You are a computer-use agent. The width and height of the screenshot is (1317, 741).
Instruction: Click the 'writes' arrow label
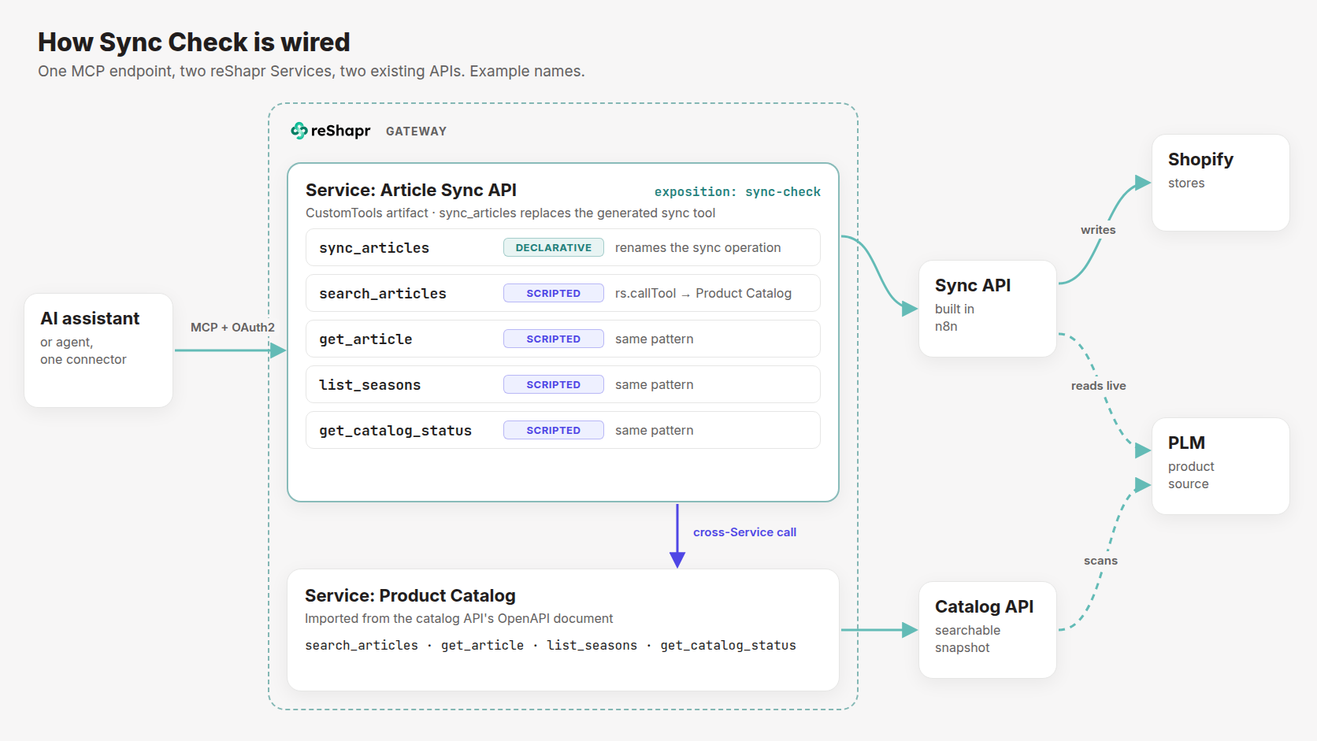tap(1098, 230)
